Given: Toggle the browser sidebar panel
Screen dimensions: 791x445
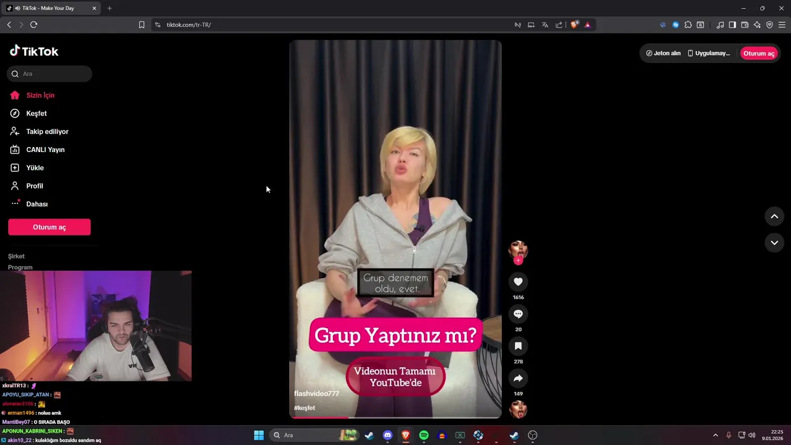Looking at the screenshot, I should [732, 25].
